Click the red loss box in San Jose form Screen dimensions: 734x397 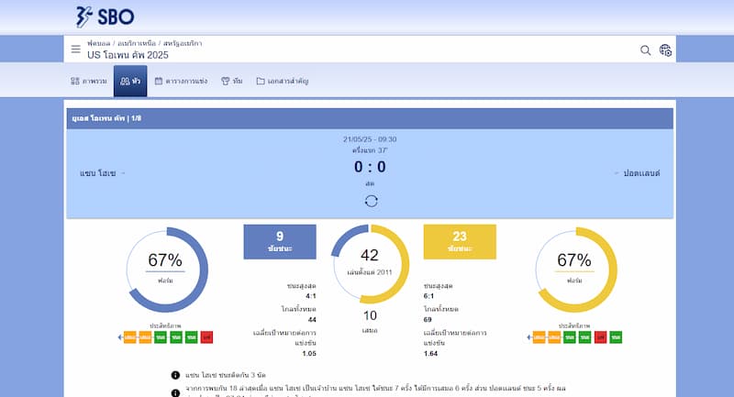pyautogui.click(x=206, y=337)
